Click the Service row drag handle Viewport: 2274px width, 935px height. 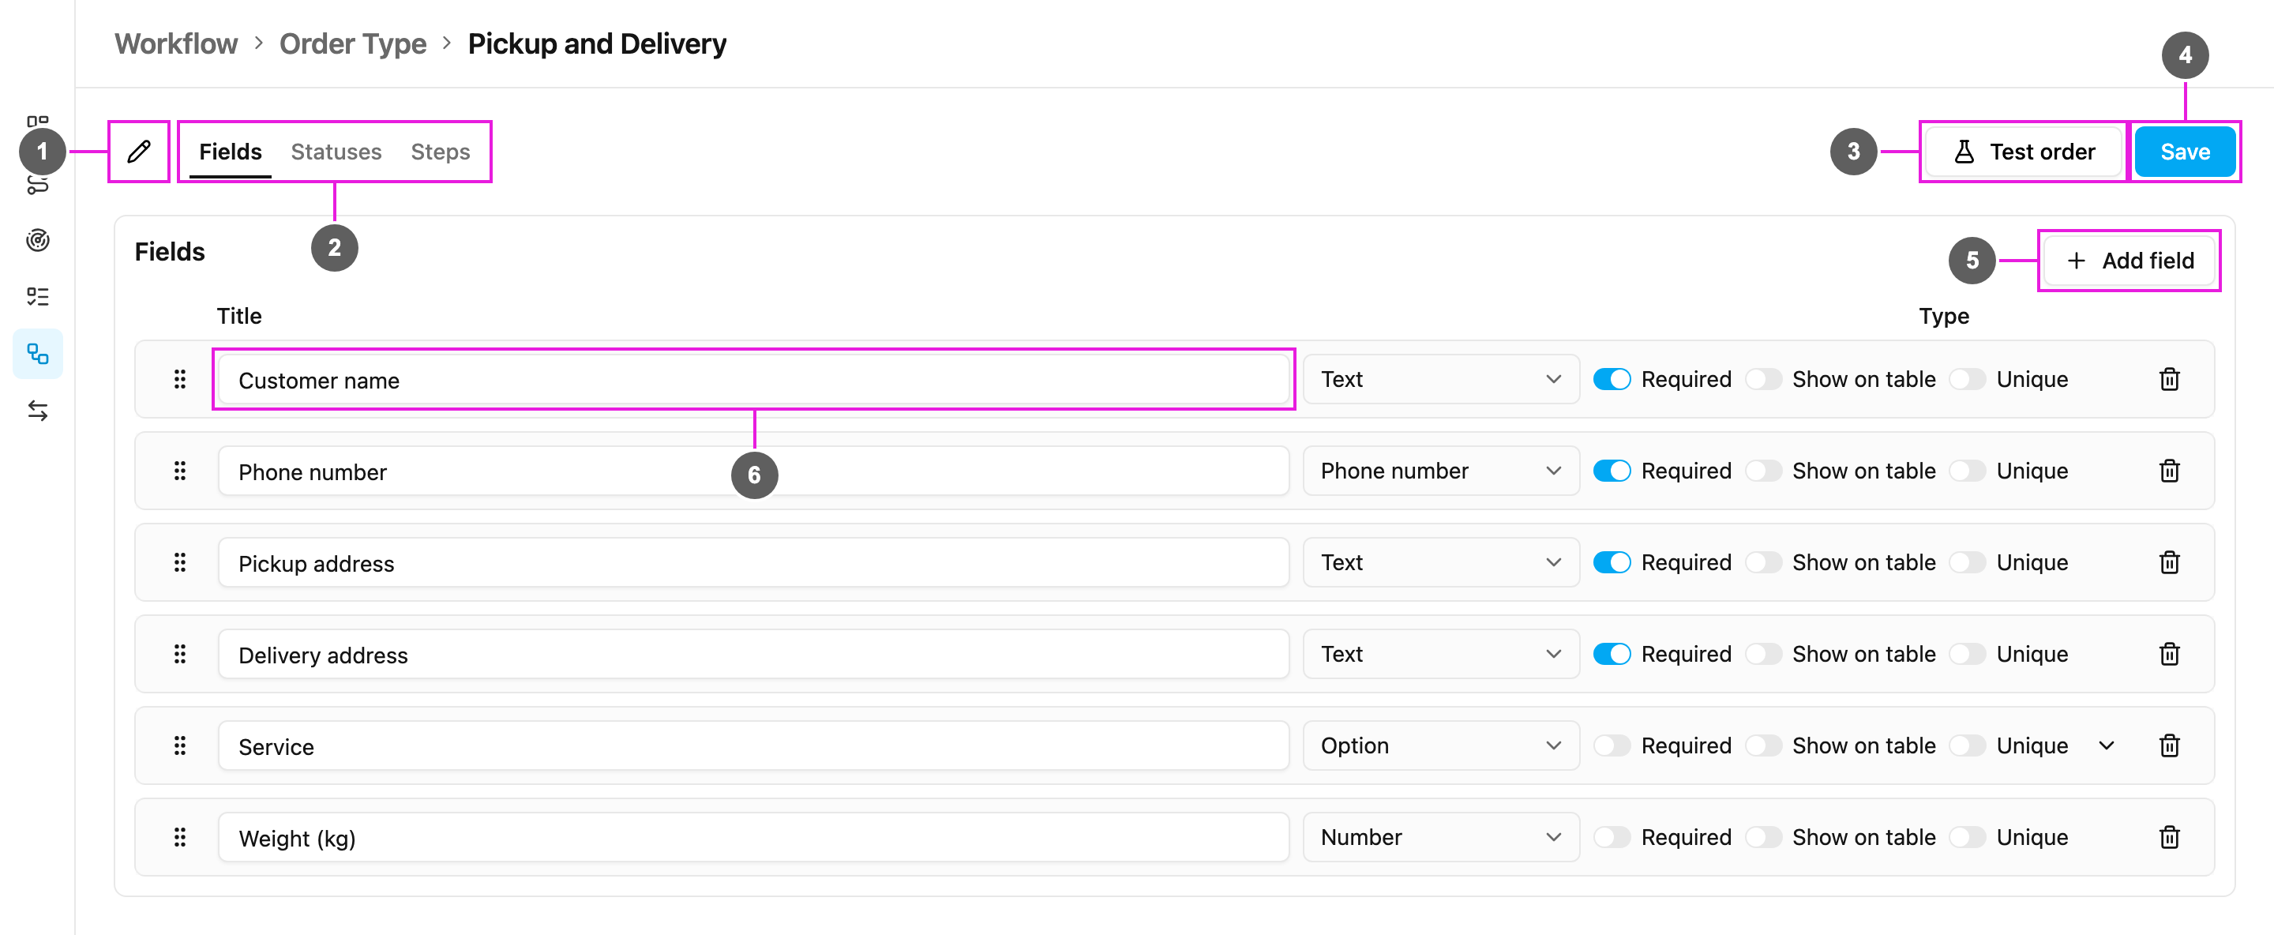pyautogui.click(x=180, y=746)
